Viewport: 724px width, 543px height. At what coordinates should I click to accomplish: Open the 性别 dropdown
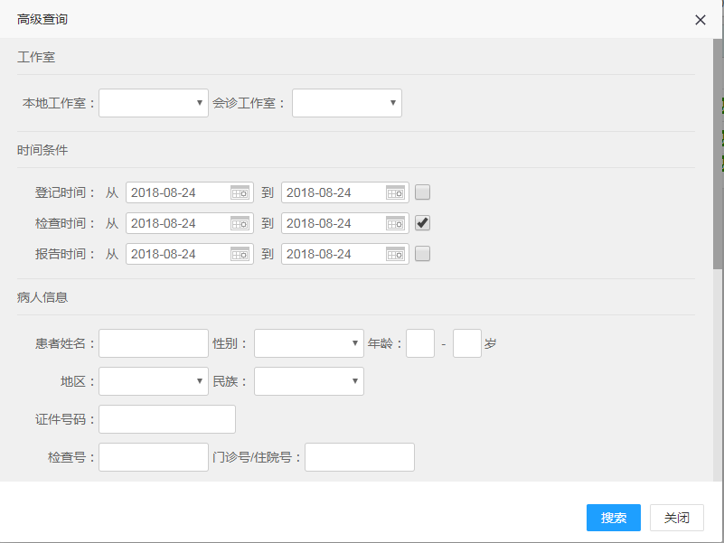(309, 343)
